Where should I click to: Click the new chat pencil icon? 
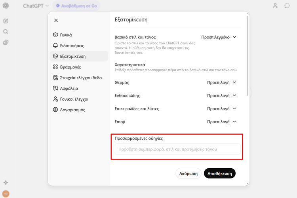[6, 21]
